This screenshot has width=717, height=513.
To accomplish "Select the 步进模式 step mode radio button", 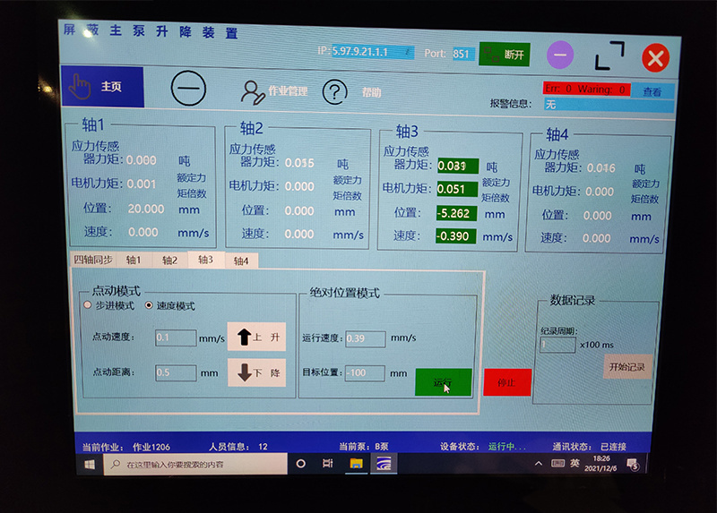I will (88, 305).
